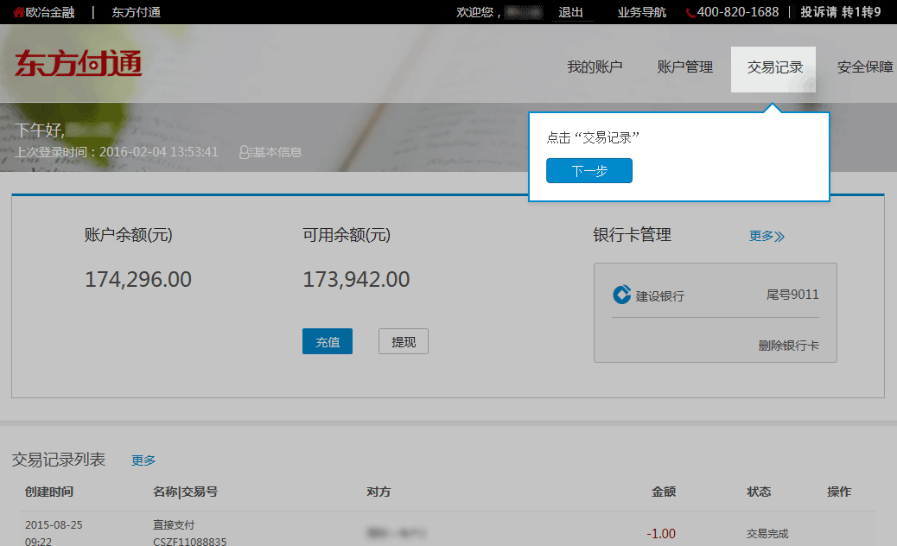The width and height of the screenshot is (897, 546).
Task: Click the -1.00 amount cell
Action: click(x=661, y=533)
